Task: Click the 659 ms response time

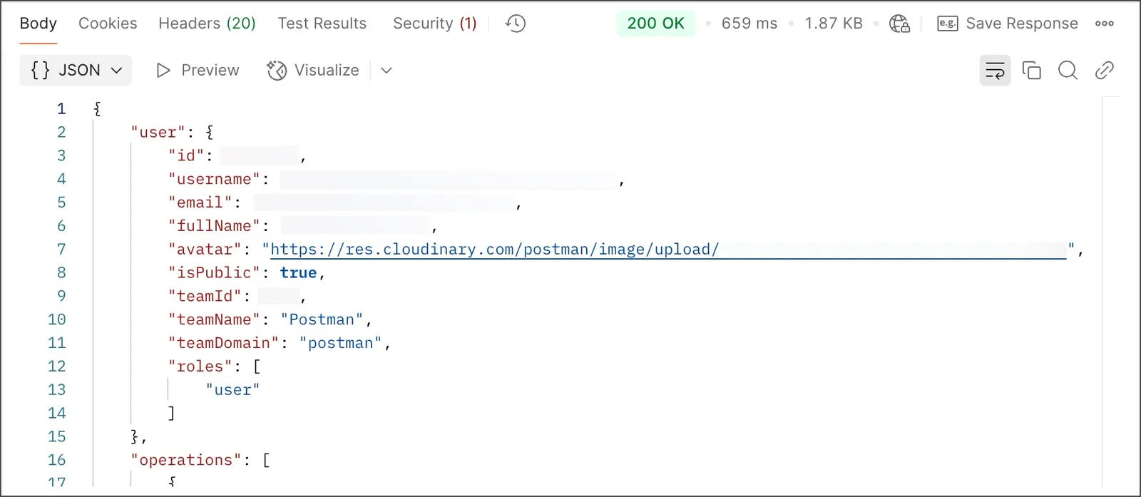Action: [749, 23]
